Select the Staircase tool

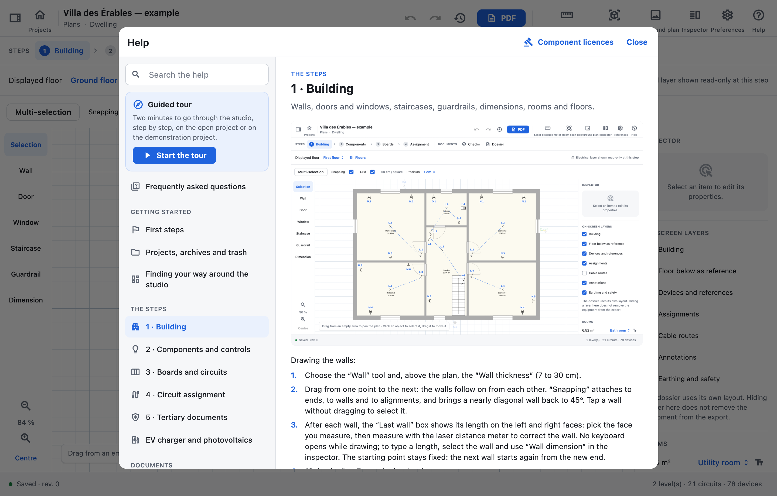coord(26,248)
